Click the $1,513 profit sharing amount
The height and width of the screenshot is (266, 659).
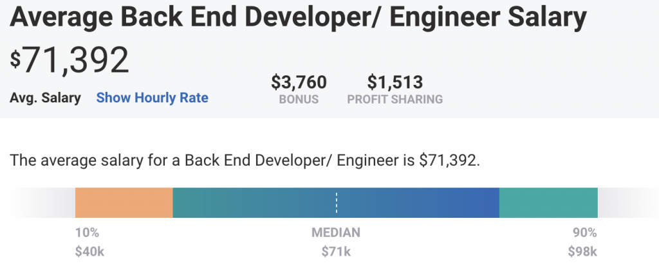click(x=394, y=82)
